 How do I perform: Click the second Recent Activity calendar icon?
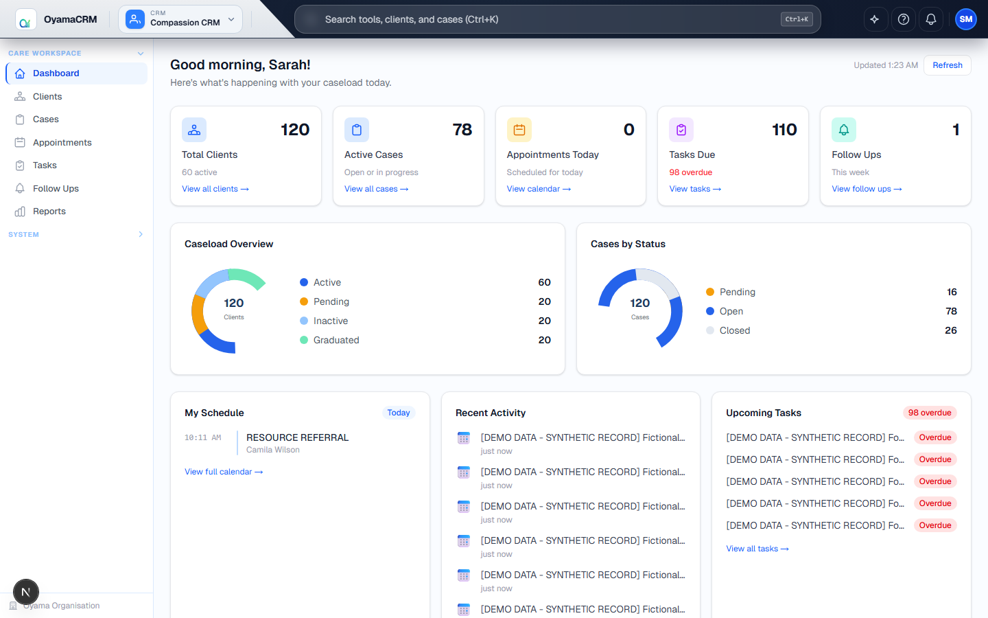(464, 472)
